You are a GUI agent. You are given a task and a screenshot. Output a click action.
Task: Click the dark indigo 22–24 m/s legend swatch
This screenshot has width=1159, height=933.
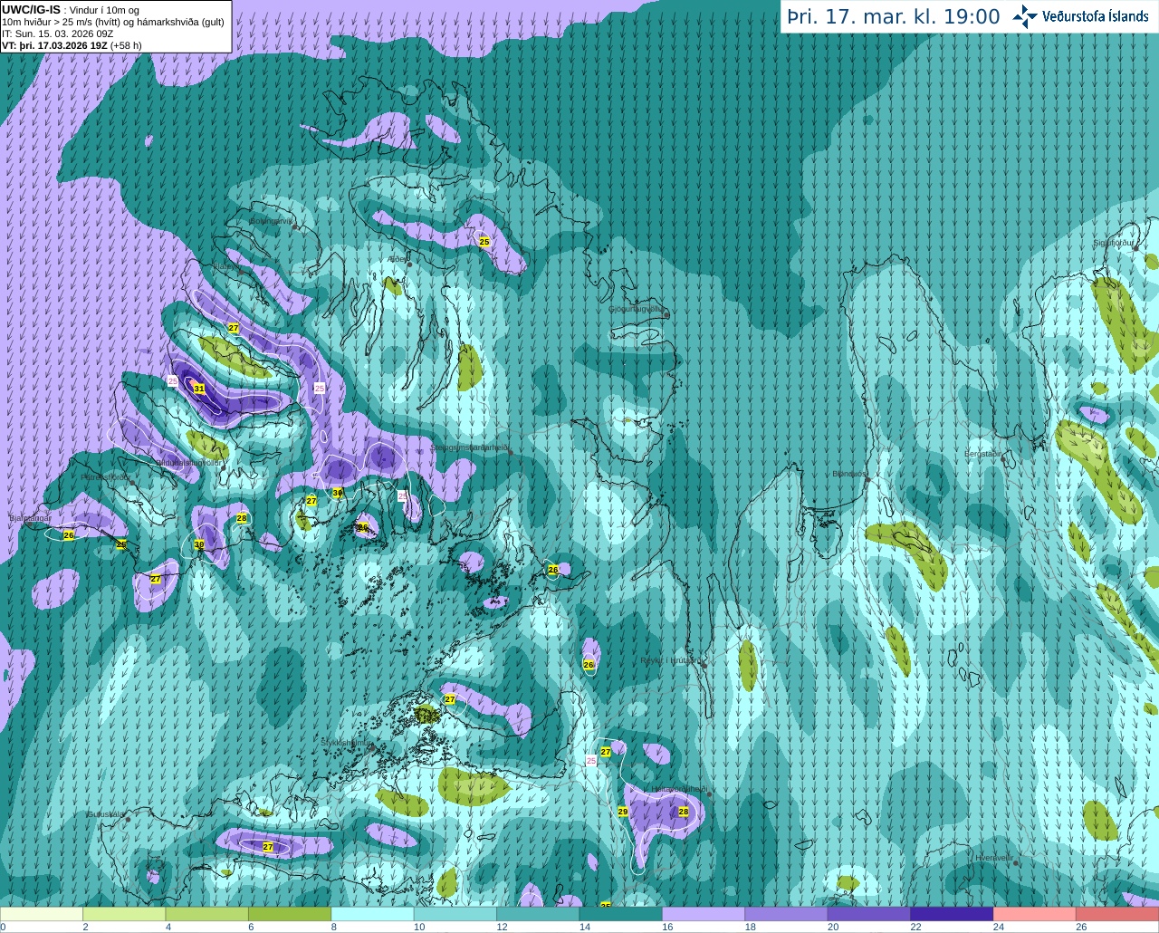click(952, 914)
